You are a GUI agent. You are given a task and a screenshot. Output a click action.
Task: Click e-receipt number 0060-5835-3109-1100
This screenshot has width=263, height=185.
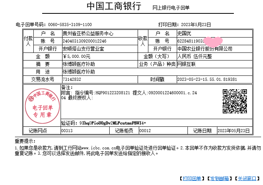point(70,24)
